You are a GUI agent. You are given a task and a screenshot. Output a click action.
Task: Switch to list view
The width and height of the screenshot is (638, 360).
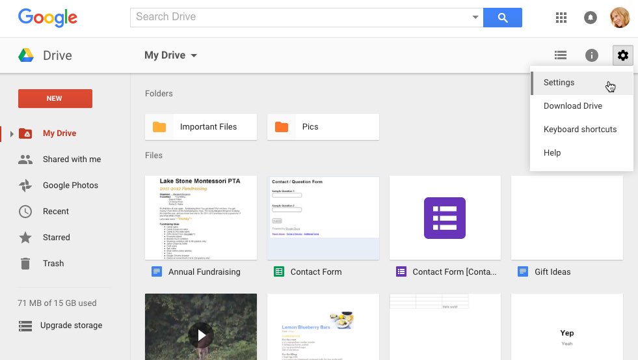[561, 55]
